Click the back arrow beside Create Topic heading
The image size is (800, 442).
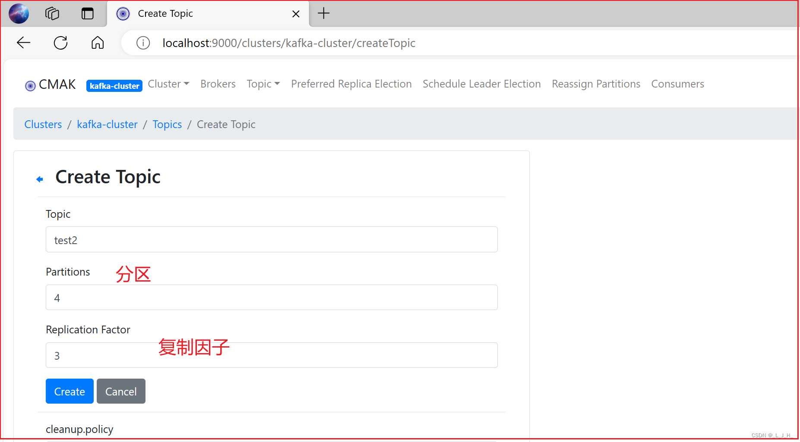[x=39, y=179]
